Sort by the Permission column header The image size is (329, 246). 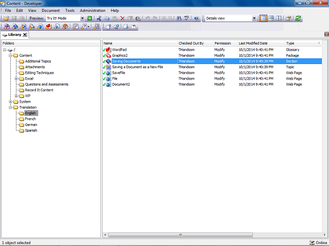pyautogui.click(x=225, y=43)
